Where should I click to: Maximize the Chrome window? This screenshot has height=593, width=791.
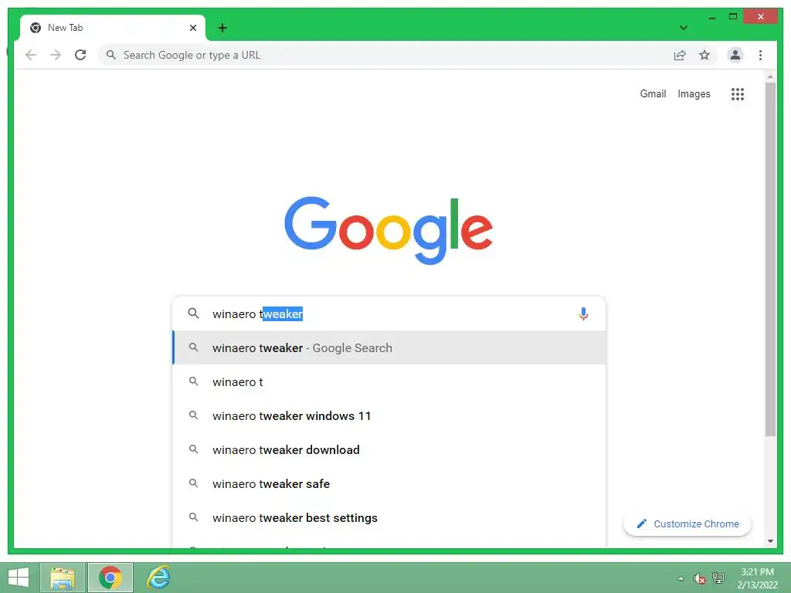(x=733, y=17)
